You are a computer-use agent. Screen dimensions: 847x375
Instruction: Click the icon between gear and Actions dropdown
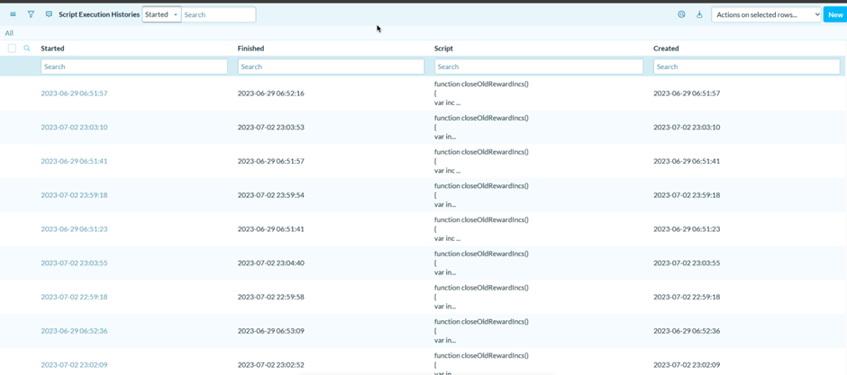699,14
